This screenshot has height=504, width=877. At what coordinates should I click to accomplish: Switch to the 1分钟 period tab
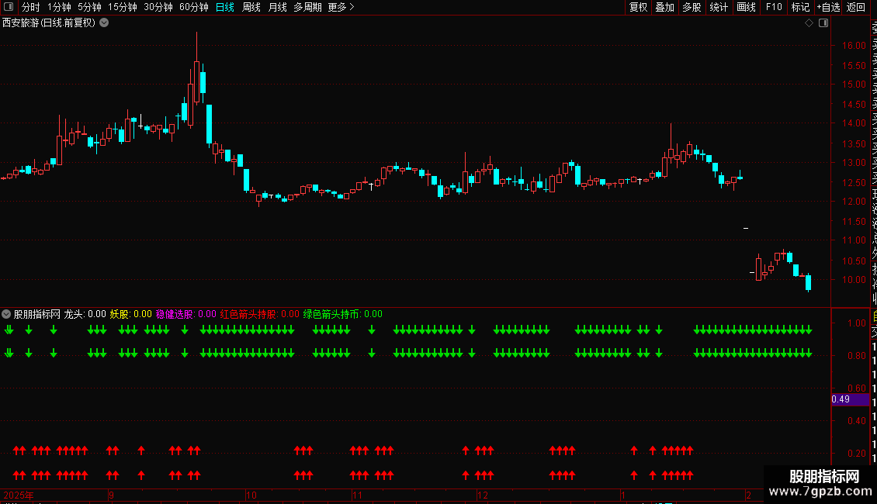[x=59, y=7]
